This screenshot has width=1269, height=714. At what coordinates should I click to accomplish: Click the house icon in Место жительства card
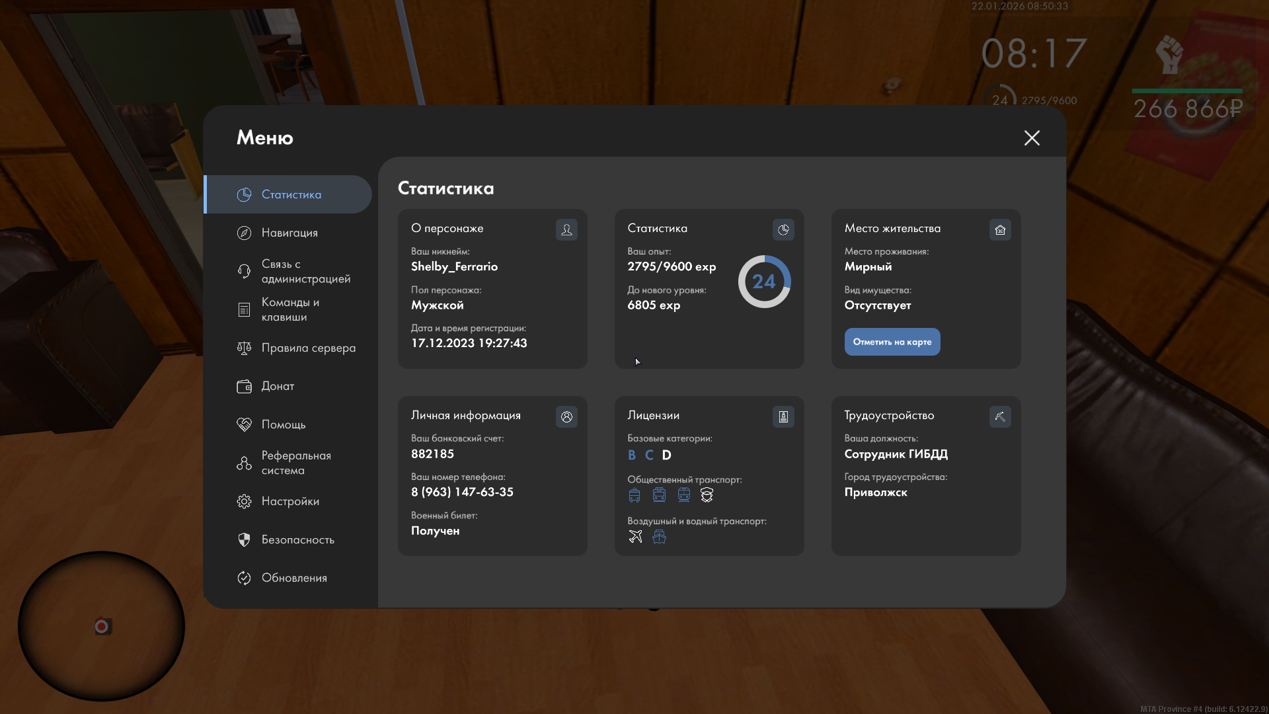[x=1000, y=229]
